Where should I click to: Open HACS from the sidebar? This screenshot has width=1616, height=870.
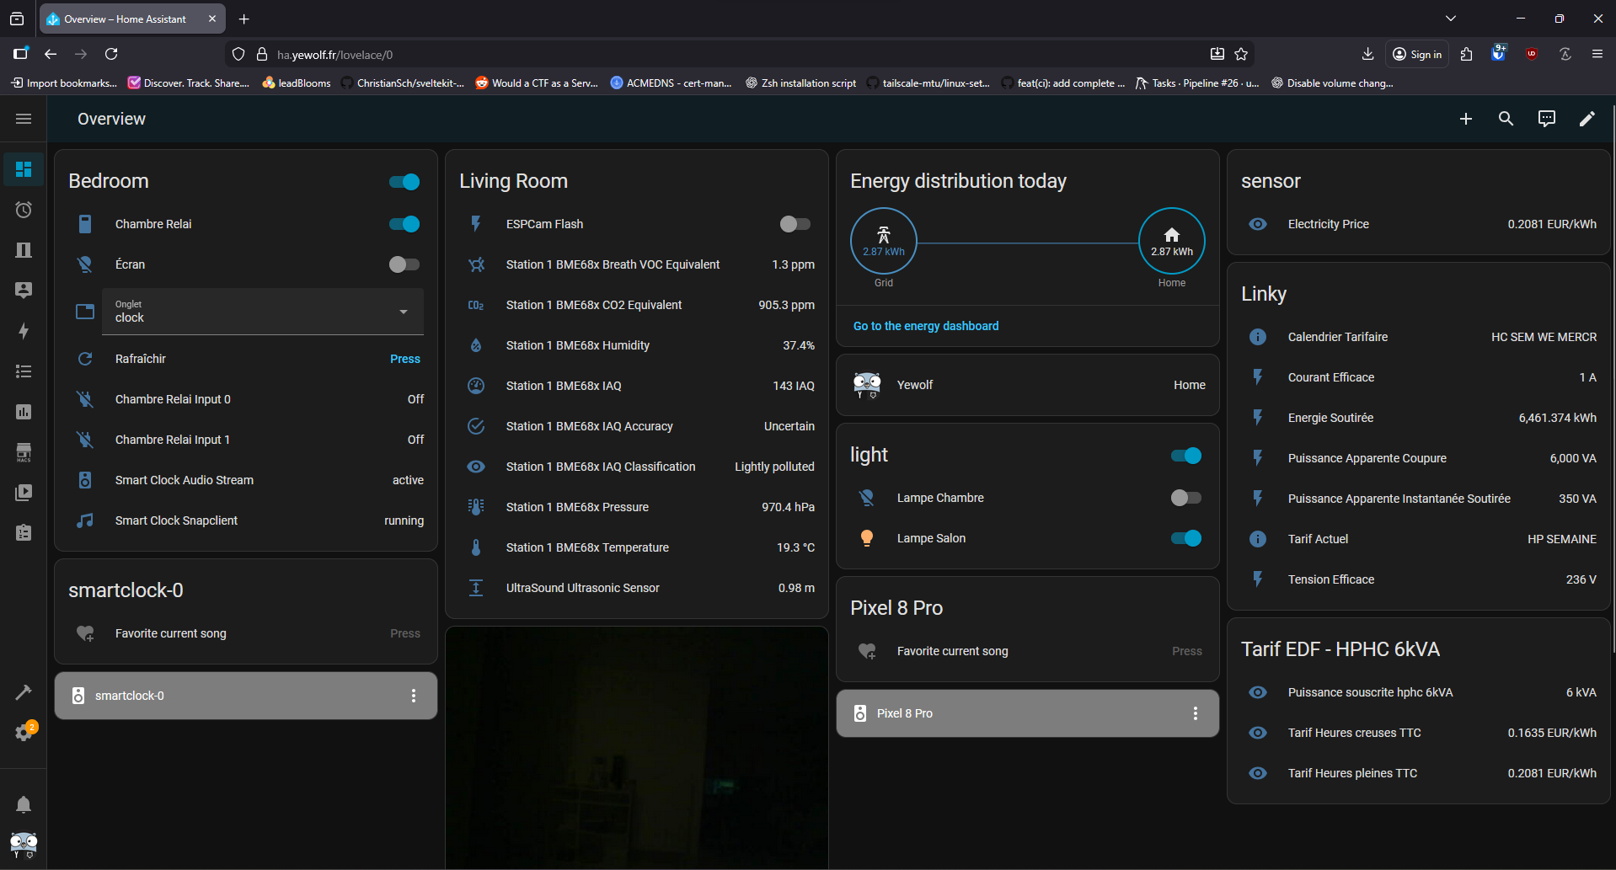coord(24,452)
